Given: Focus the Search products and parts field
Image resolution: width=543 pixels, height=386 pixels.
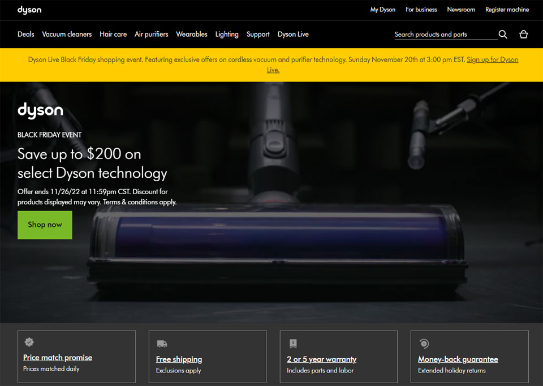Looking at the screenshot, I should [446, 35].
